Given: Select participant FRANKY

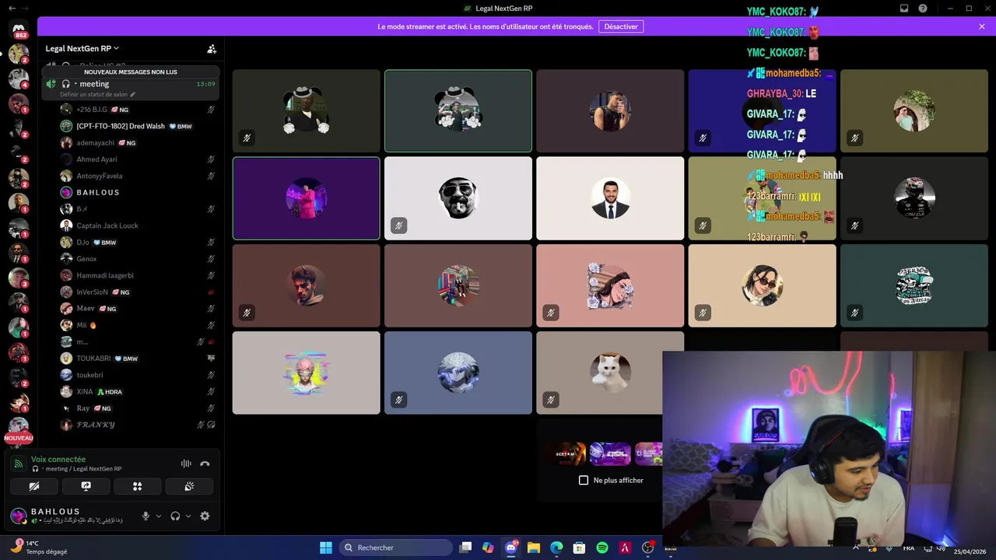Looking at the screenshot, I should [138, 425].
